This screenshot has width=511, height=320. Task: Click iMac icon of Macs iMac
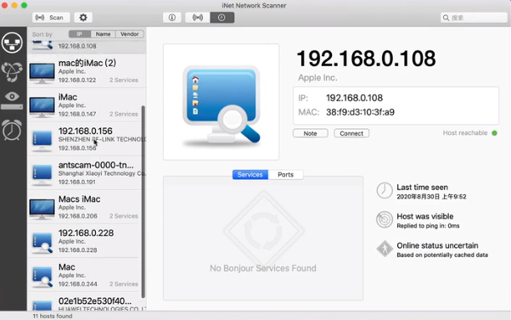42,209
